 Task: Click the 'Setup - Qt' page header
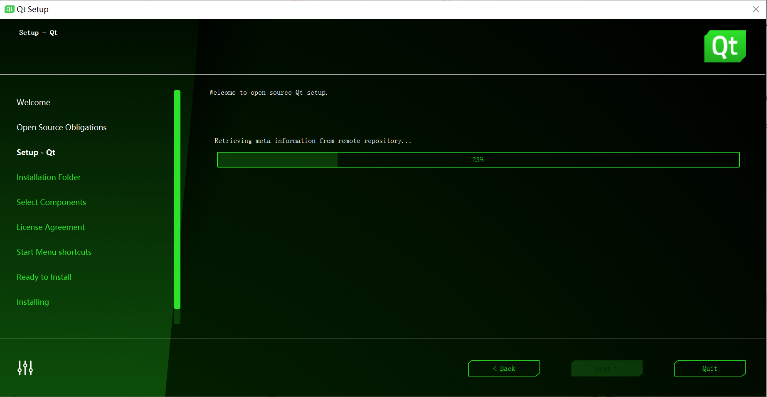(x=38, y=32)
